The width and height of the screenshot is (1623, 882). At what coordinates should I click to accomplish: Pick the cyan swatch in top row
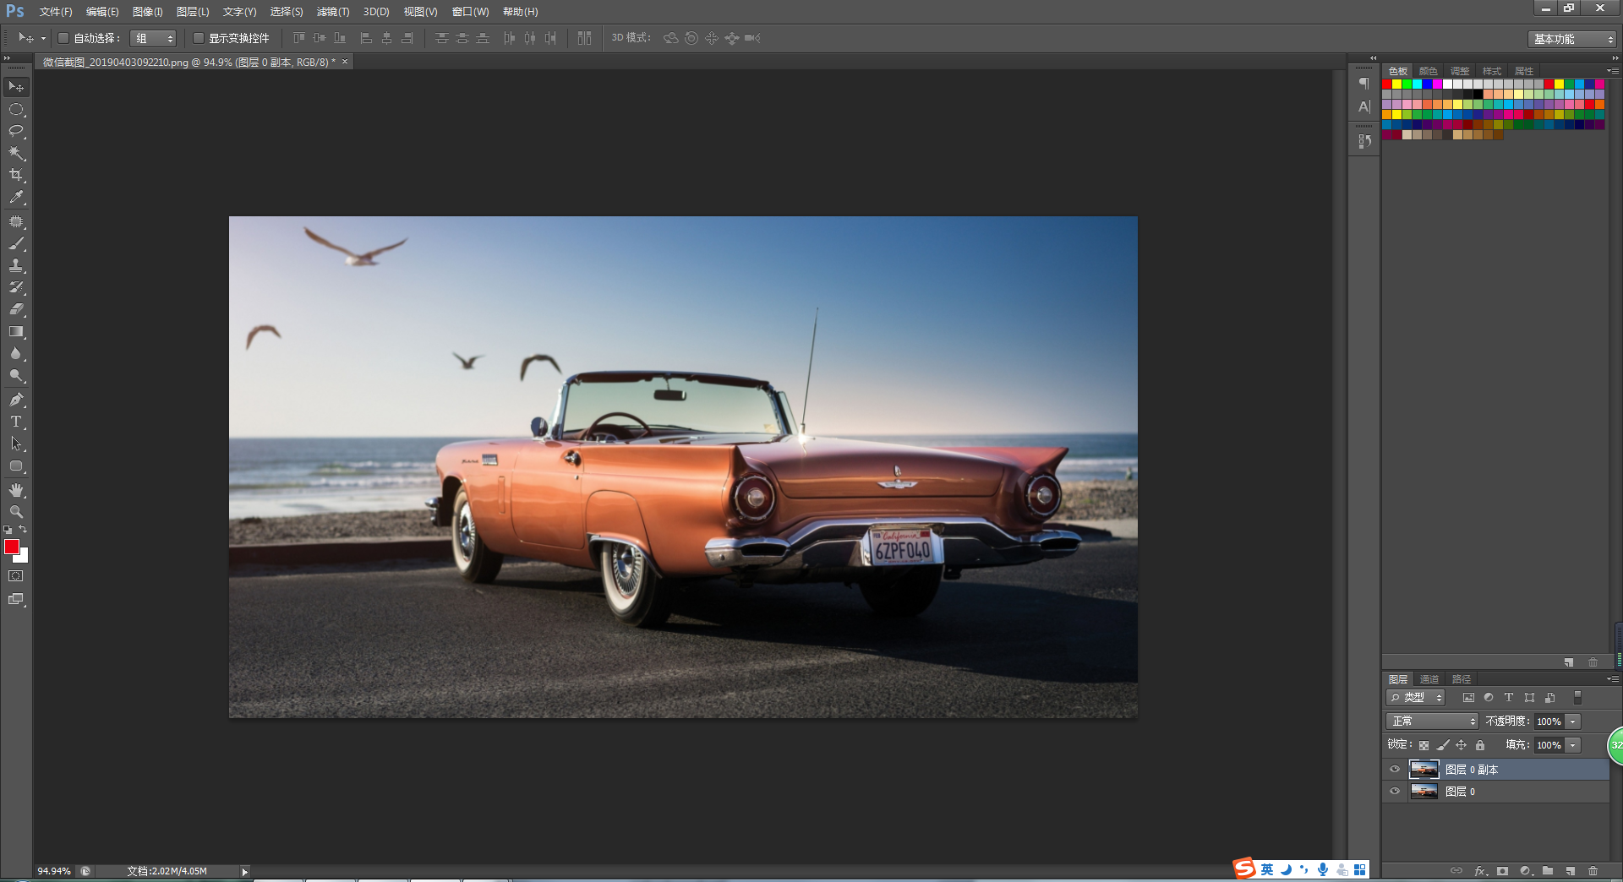(1417, 84)
